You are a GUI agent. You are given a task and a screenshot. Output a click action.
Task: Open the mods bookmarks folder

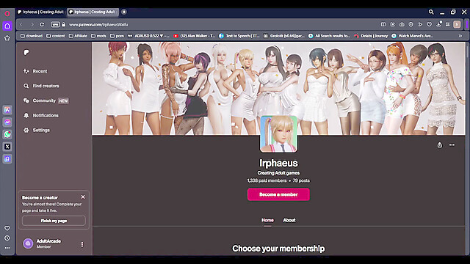click(98, 36)
